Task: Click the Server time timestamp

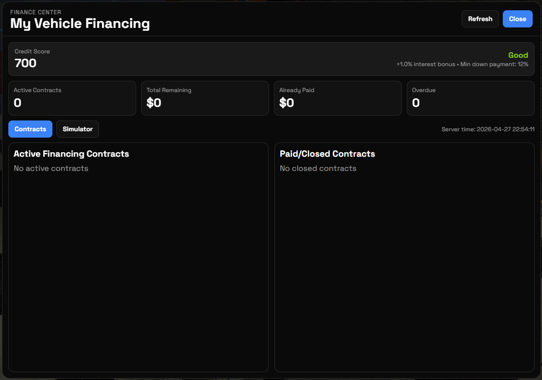Action: [488, 129]
